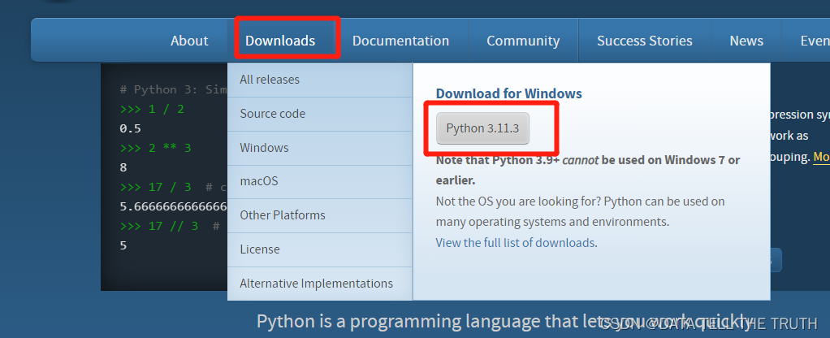
Task: Open the License entry
Action: click(x=320, y=249)
